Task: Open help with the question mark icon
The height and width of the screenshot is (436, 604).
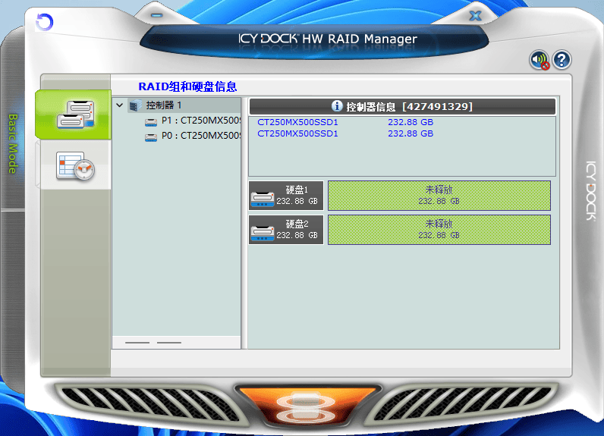Action: [562, 60]
